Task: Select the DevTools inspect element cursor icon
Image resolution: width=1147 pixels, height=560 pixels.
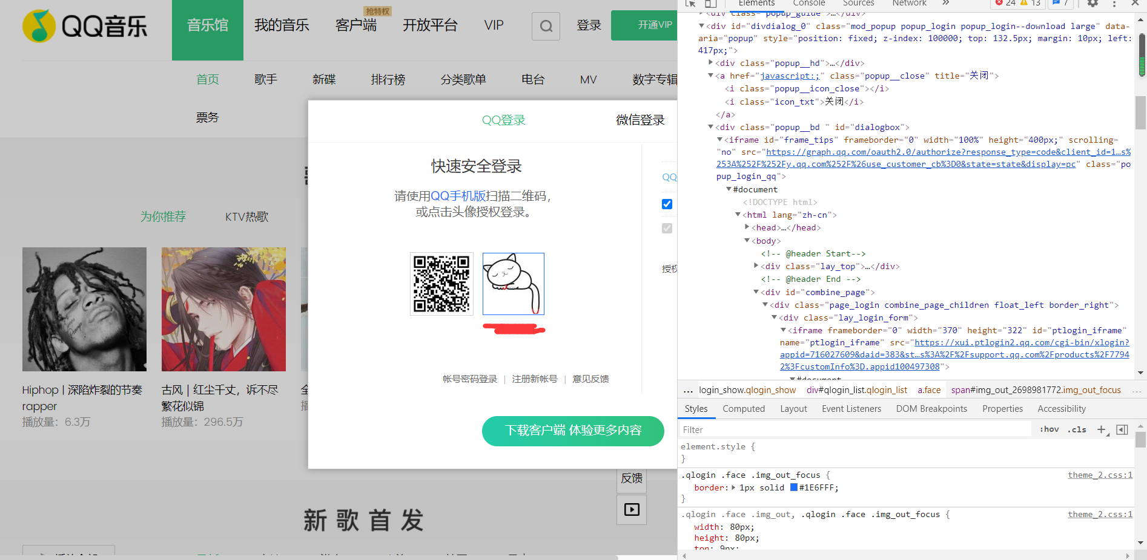Action: pyautogui.click(x=690, y=4)
